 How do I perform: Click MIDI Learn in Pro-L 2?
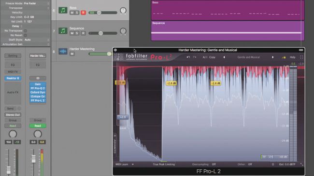pos(122,164)
